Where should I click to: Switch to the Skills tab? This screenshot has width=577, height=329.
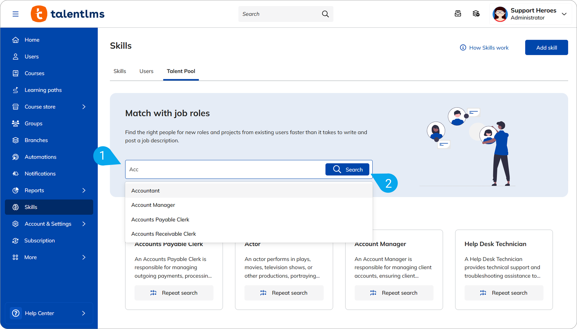click(x=120, y=71)
